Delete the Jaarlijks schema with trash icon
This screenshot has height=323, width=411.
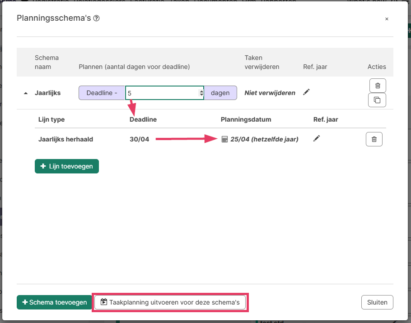[x=378, y=85]
